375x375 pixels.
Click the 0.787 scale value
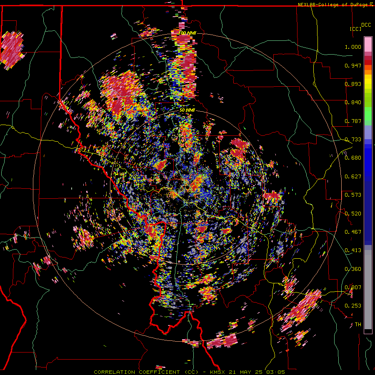[x=353, y=121]
